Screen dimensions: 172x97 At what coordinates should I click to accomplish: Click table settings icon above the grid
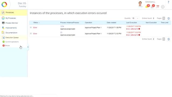click(x=169, y=18)
